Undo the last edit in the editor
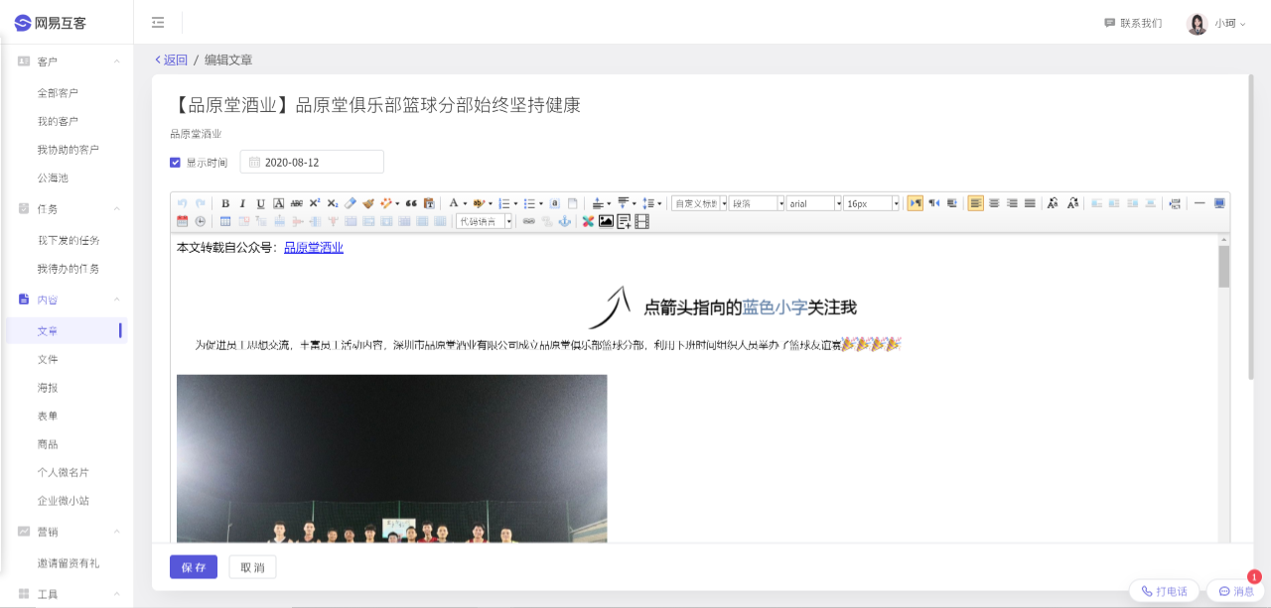The width and height of the screenshot is (1271, 608). (183, 203)
